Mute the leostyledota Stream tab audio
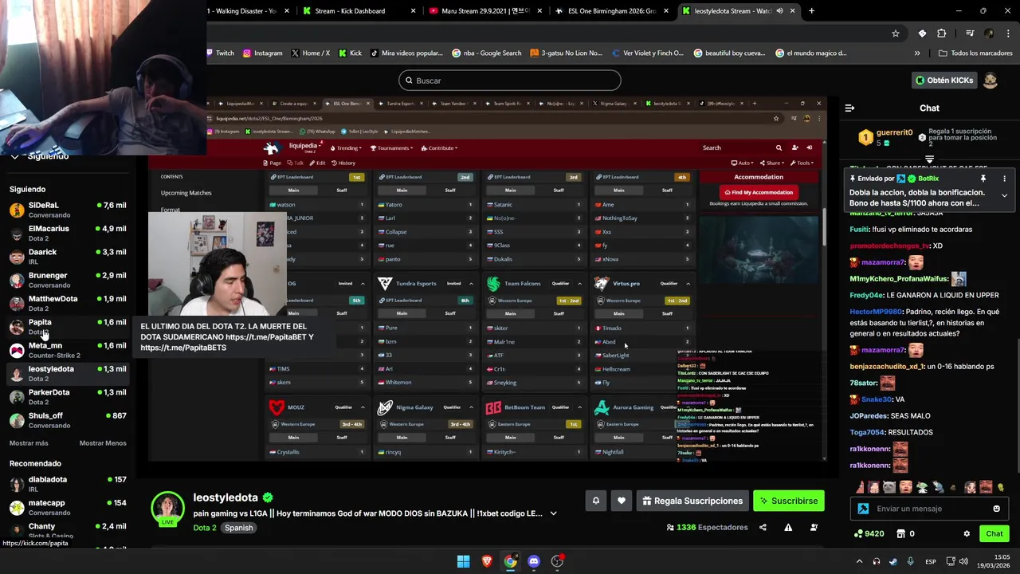Screen dimensions: 1020x574 (779, 11)
